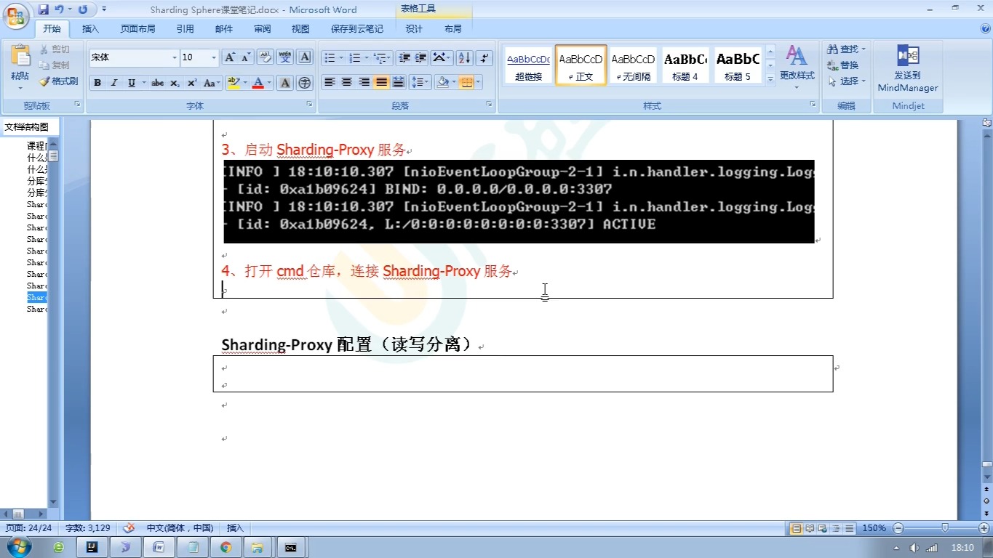Viewport: 993px width, 558px height.
Task: Click the highlight color yellow swatch button
Action: tap(234, 83)
